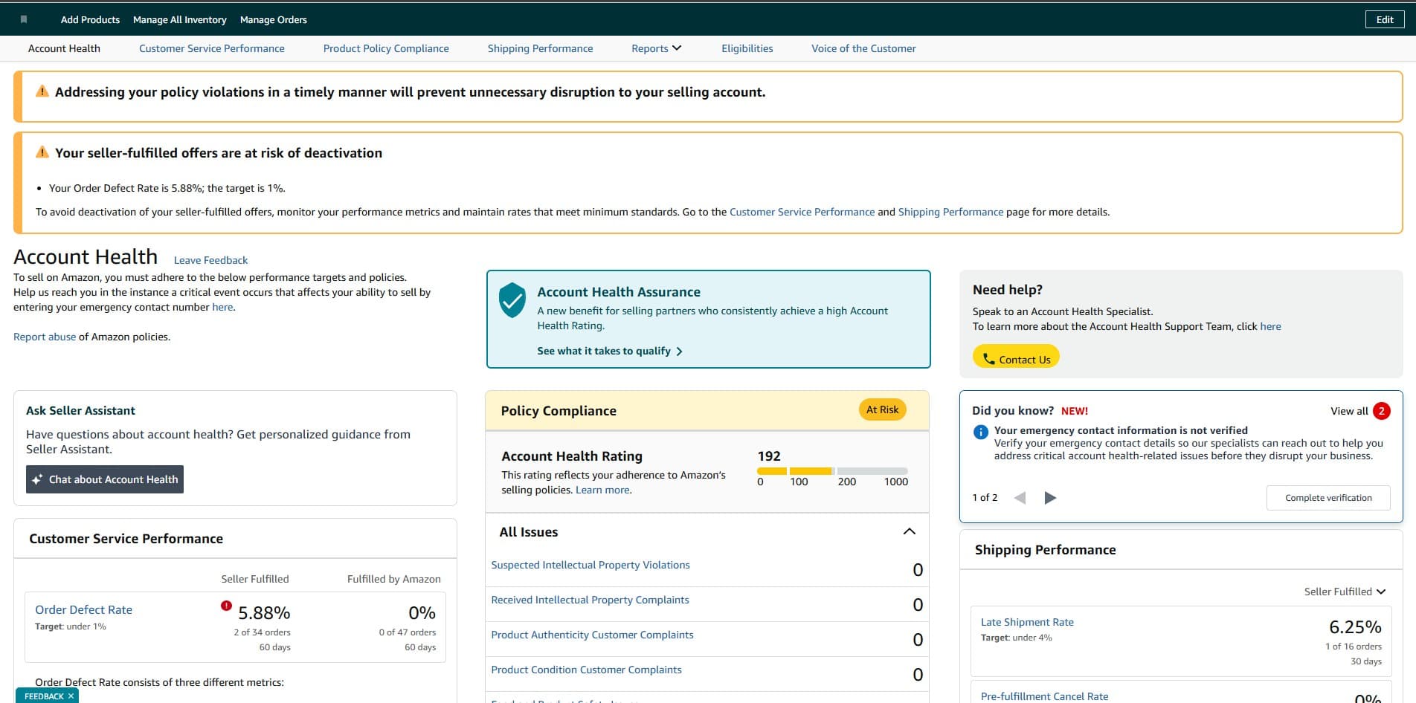Open Received Intellectual Property Complaints

tap(590, 600)
